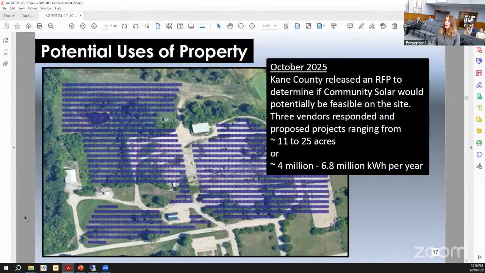This screenshot has width=485, height=273.
Task: Click the Zoom Out minus icon
Action: point(241,26)
